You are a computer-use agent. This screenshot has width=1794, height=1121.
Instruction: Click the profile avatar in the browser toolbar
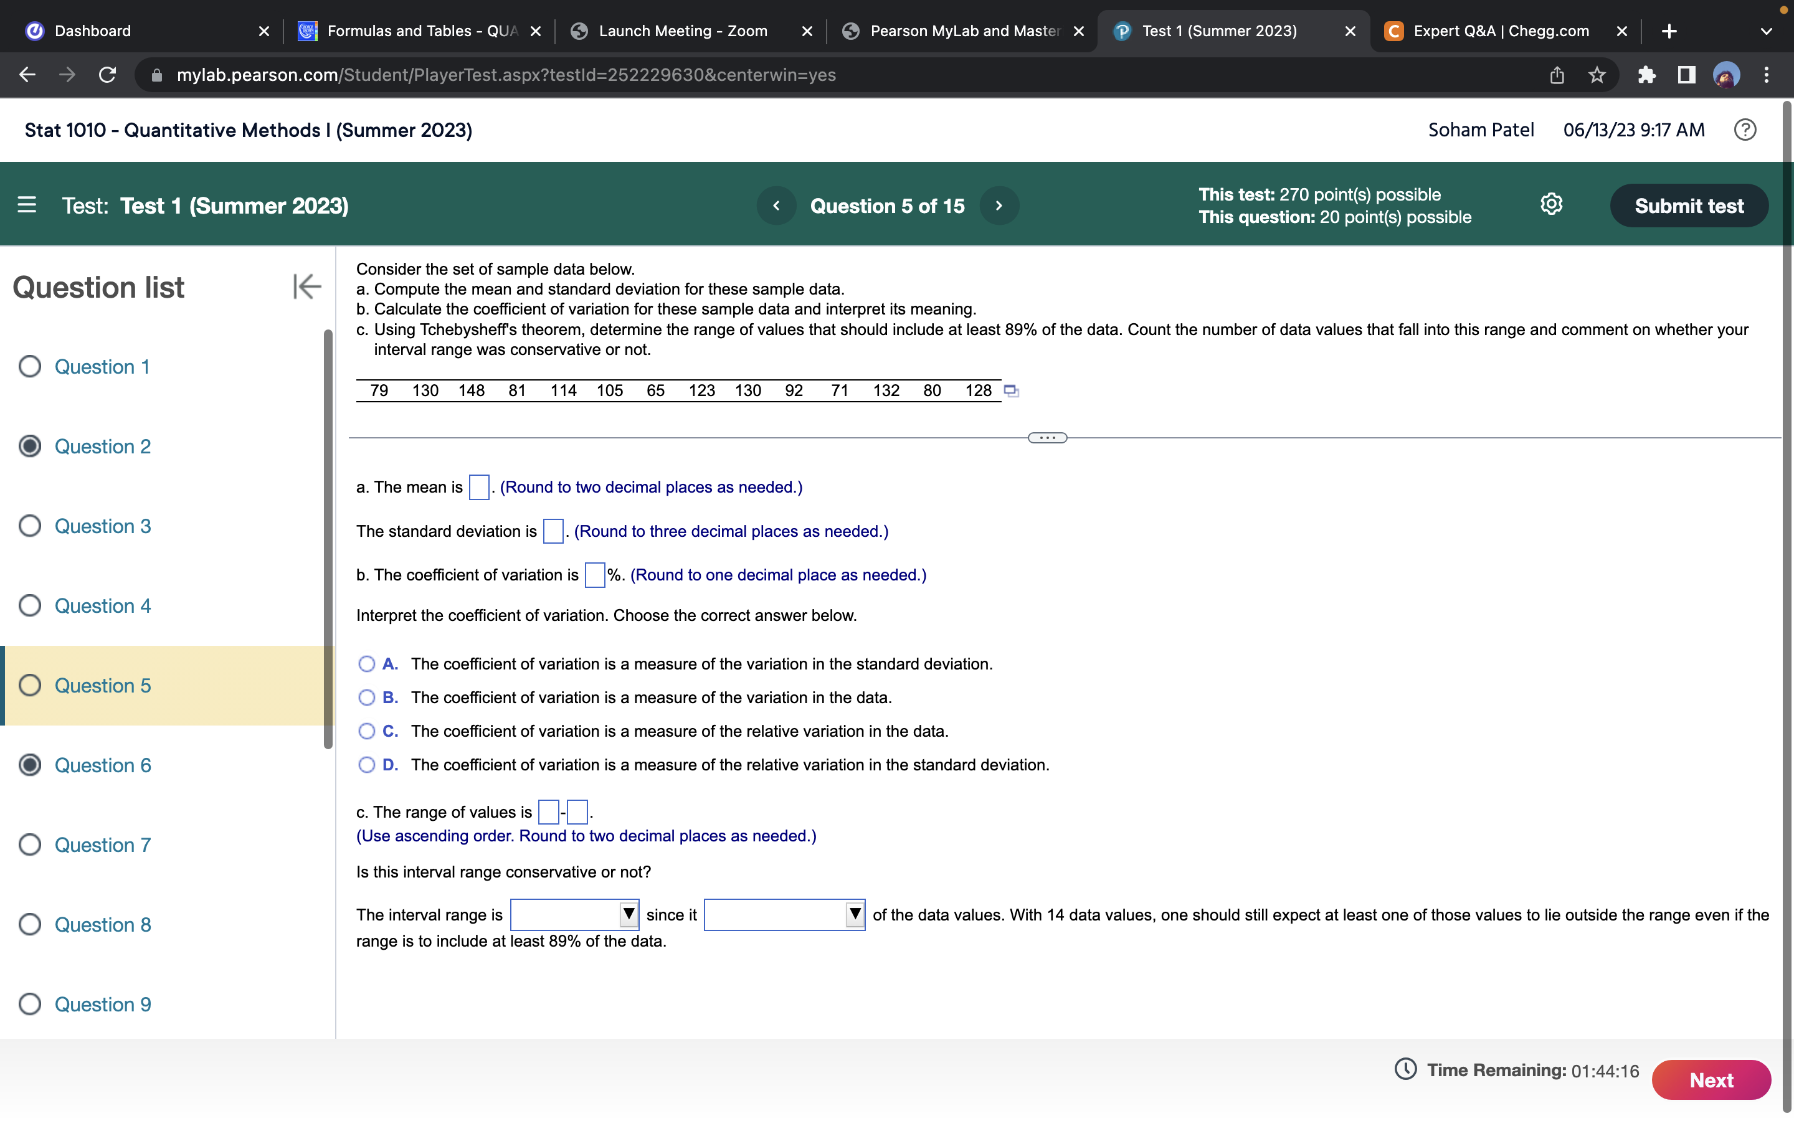(x=1726, y=75)
